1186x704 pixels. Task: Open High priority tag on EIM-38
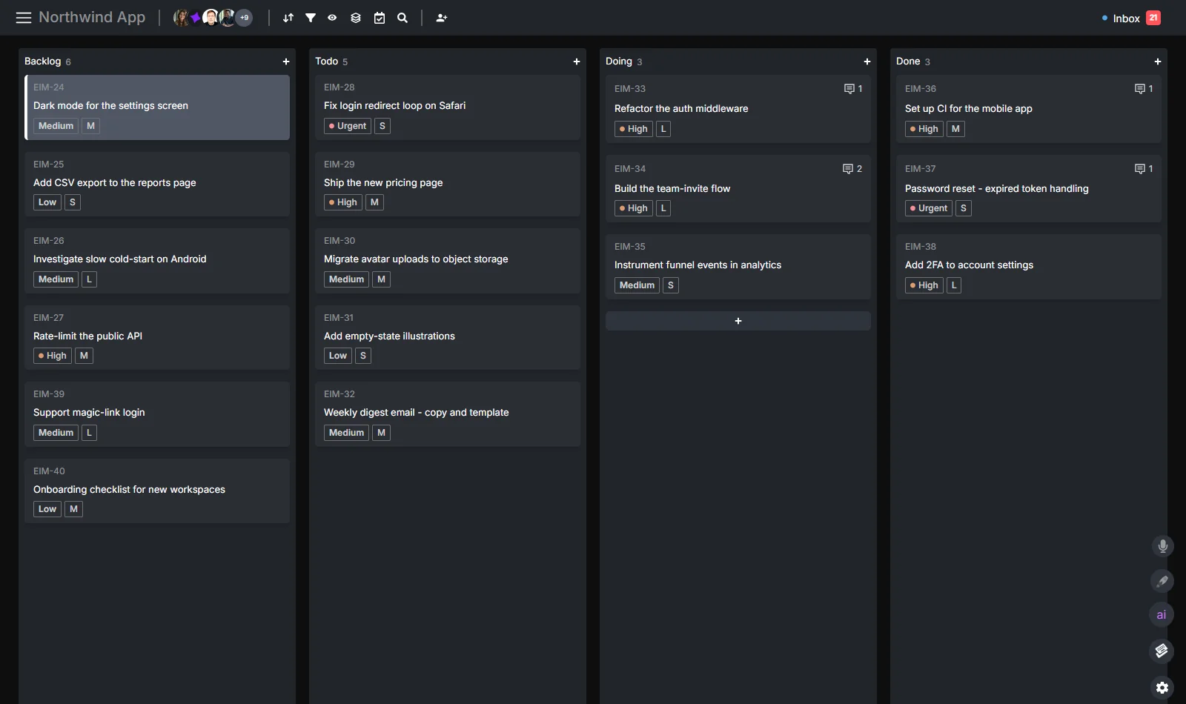tap(924, 285)
